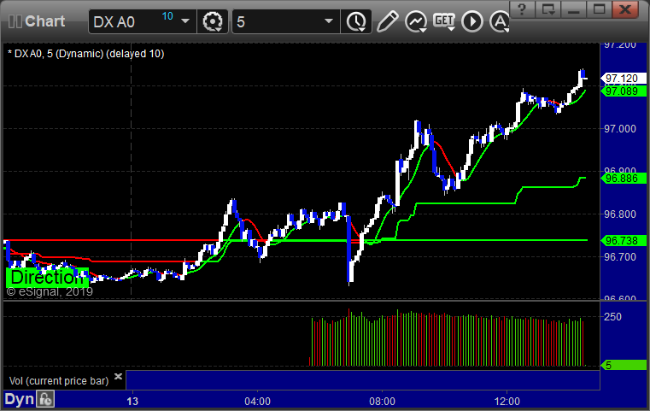Open the GET studies icon
This screenshot has width=650, height=411.
pyautogui.click(x=444, y=21)
